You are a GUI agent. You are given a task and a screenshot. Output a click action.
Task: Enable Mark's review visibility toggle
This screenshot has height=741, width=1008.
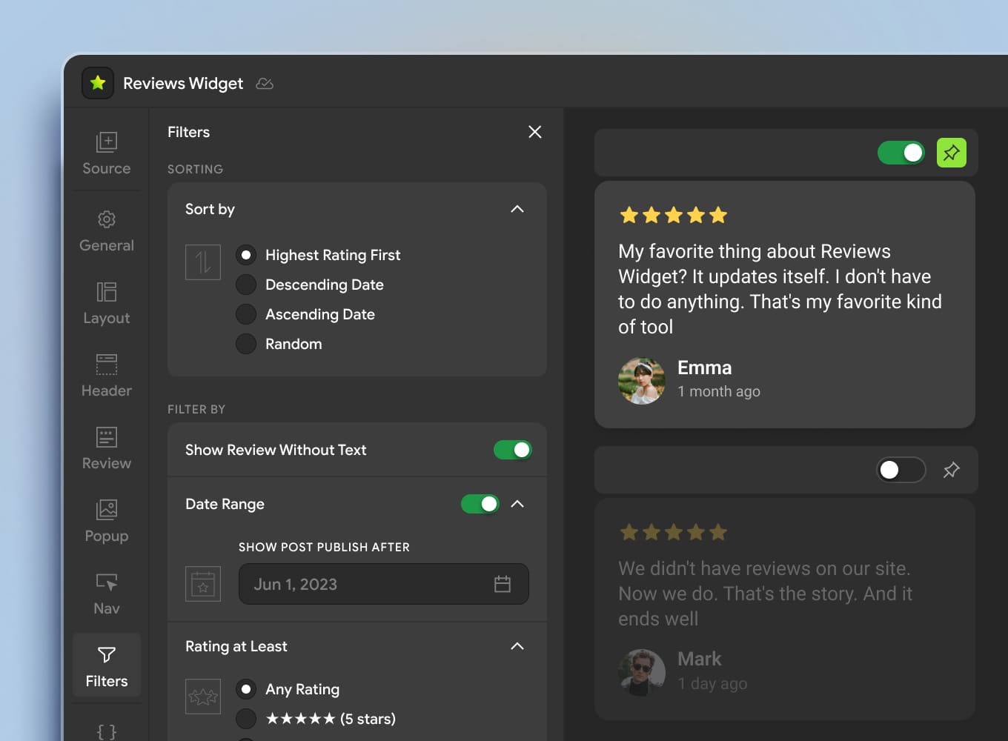[901, 470]
